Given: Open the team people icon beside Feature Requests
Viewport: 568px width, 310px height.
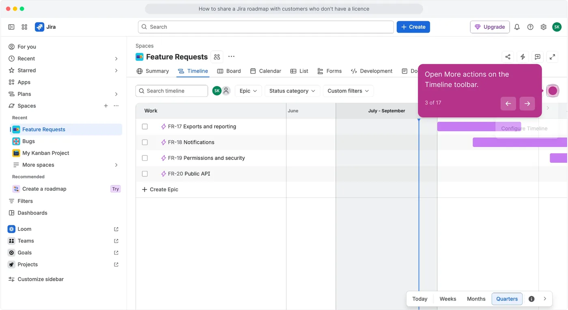Looking at the screenshot, I should tap(217, 57).
